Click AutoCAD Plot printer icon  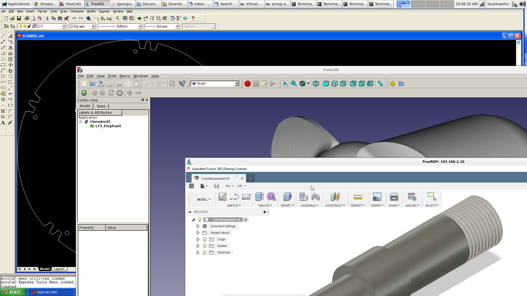point(27,18)
